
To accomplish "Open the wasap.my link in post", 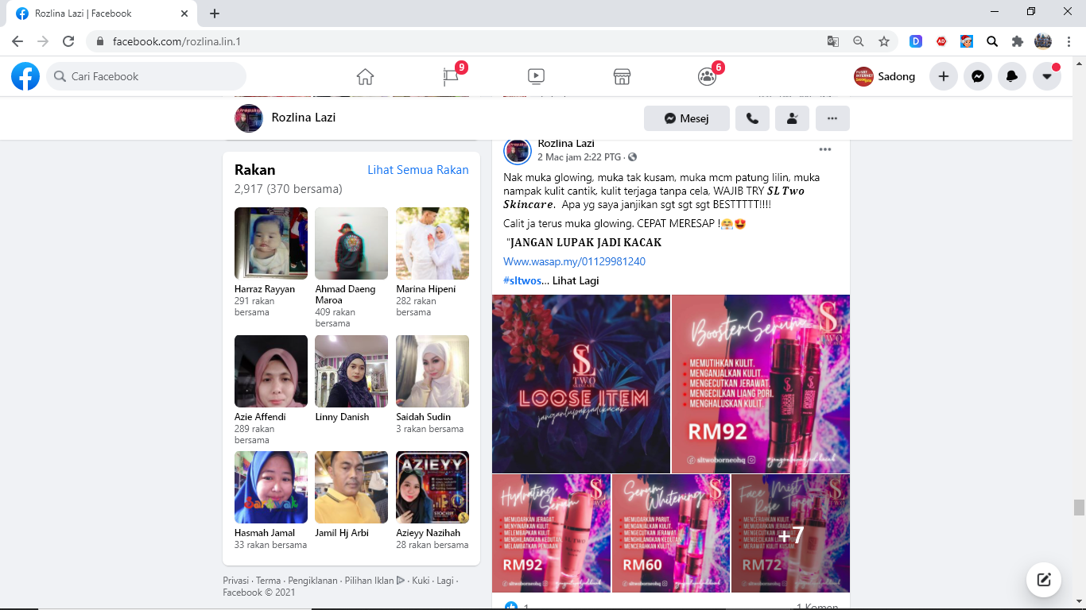I will point(574,261).
